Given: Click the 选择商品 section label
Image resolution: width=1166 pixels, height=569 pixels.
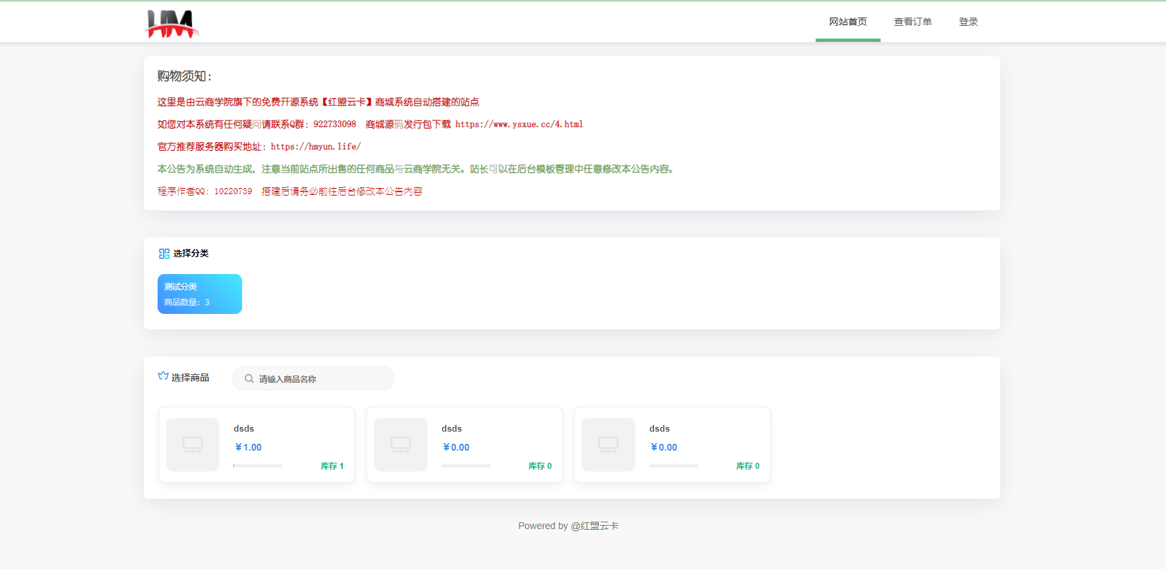Looking at the screenshot, I should click(x=190, y=378).
